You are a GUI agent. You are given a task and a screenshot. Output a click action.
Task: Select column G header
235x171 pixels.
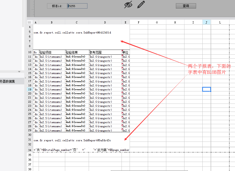click(157, 22)
